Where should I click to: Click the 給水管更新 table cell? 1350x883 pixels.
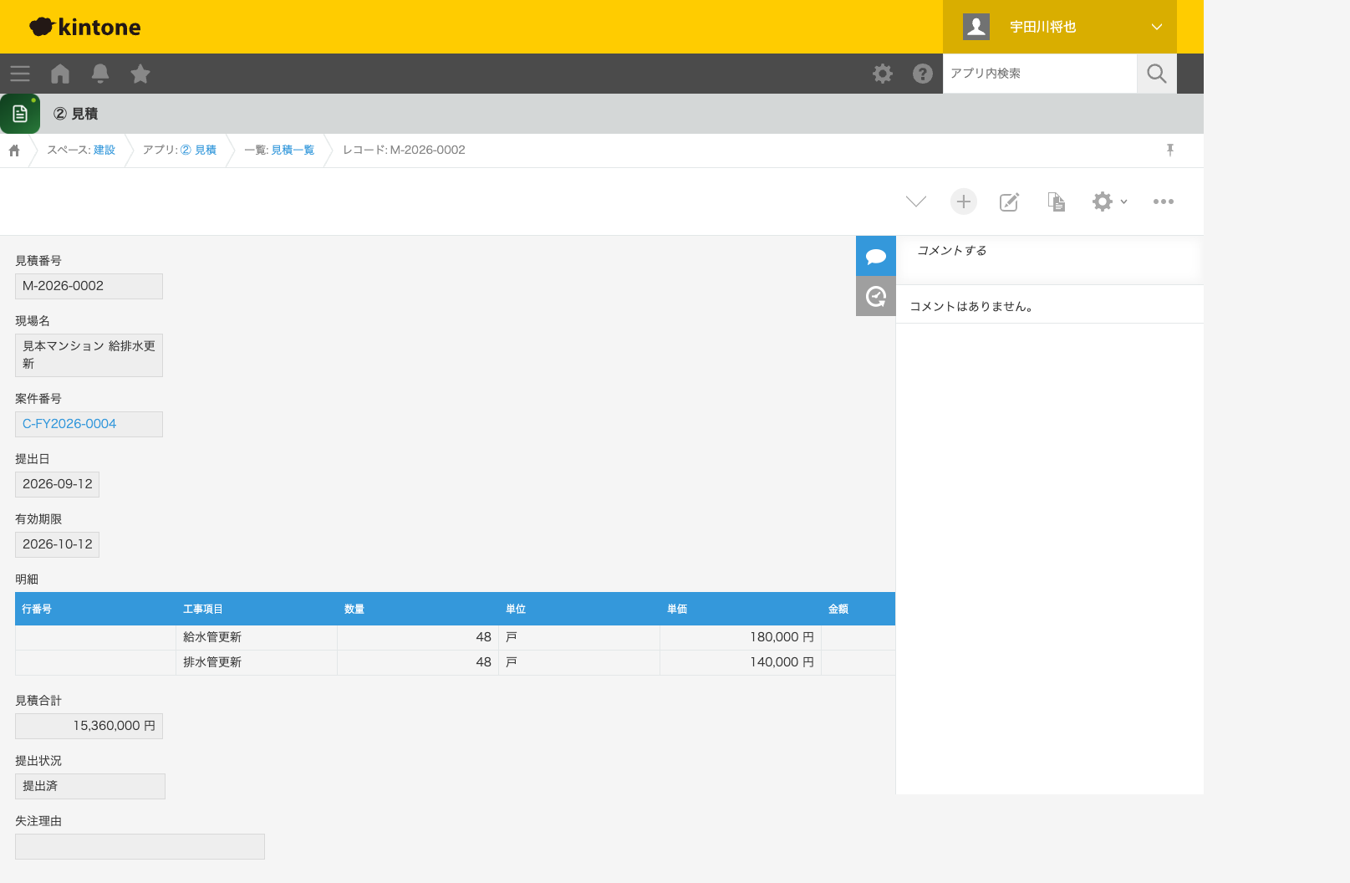[x=257, y=637]
